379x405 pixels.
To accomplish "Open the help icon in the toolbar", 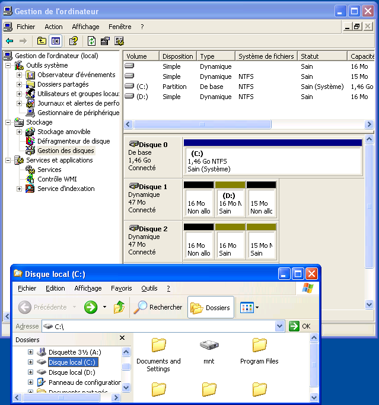I will 74,41.
